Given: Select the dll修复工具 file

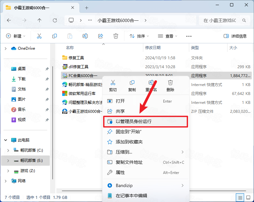Looking at the screenshot, I should pos(78,67).
